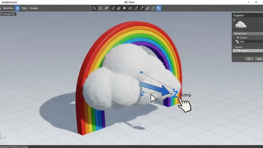The width and height of the screenshot is (263, 148).
Task: Open the Shapes dropdown menu
Action: (x=34, y=8)
